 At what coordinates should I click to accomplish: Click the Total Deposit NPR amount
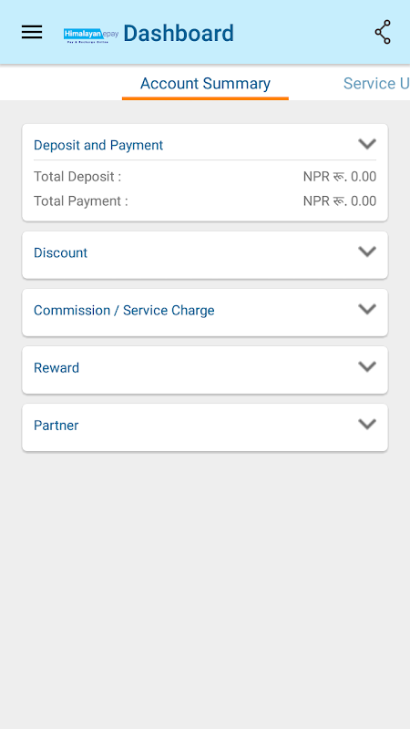click(x=339, y=177)
